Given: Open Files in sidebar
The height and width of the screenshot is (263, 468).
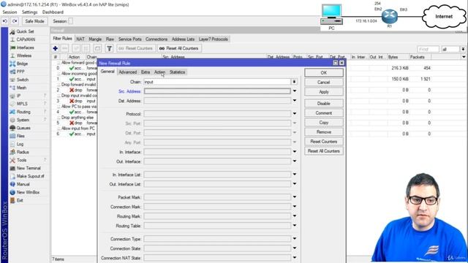Looking at the screenshot, I should point(20,136).
